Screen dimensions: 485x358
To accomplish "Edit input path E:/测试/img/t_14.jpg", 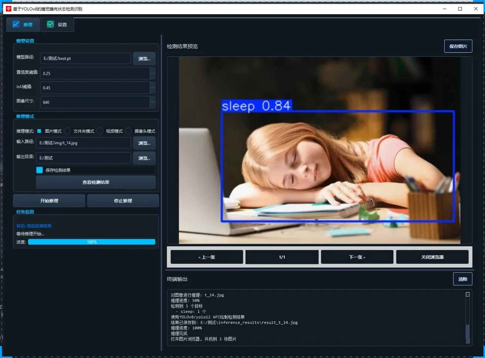I will pyautogui.click(x=84, y=143).
